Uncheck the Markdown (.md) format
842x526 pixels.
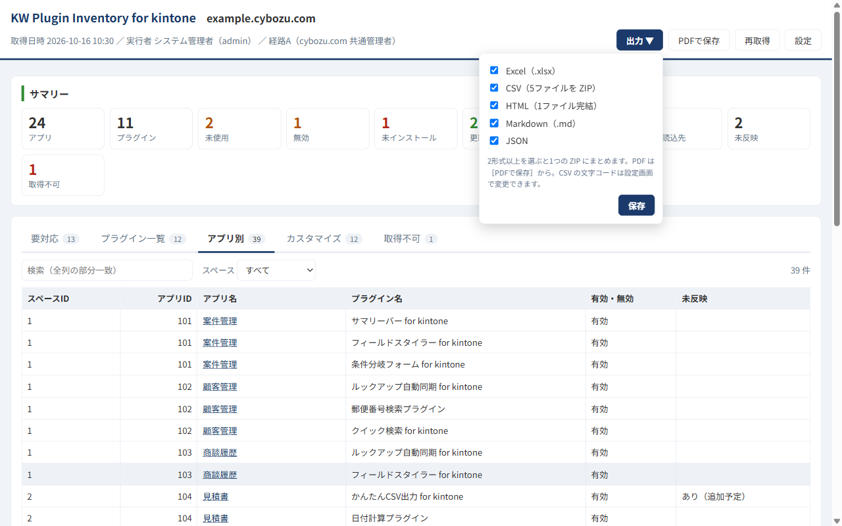(494, 123)
